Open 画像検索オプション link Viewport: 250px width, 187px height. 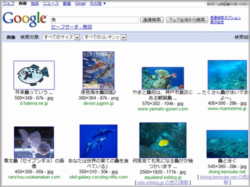tap(225, 17)
